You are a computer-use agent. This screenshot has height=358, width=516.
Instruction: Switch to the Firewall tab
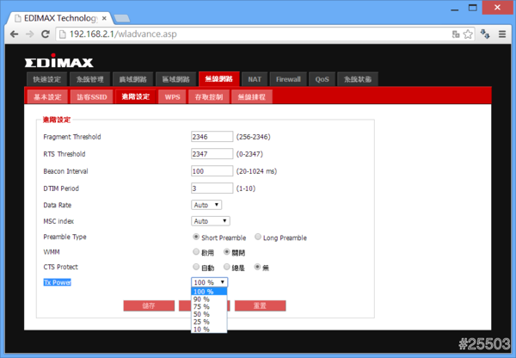pyautogui.click(x=288, y=79)
